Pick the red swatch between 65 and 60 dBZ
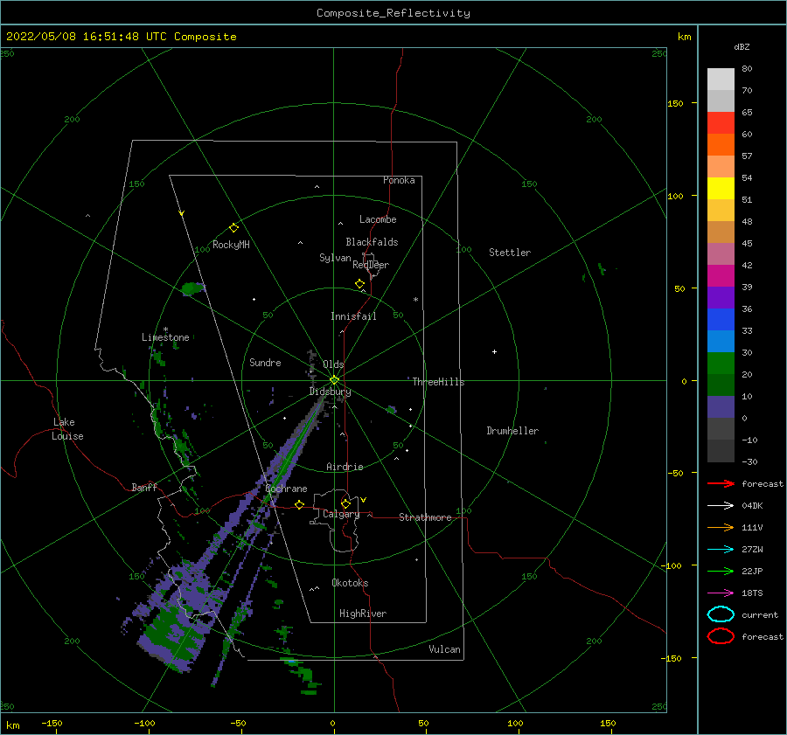Image resolution: width=787 pixels, height=735 pixels. tap(721, 123)
